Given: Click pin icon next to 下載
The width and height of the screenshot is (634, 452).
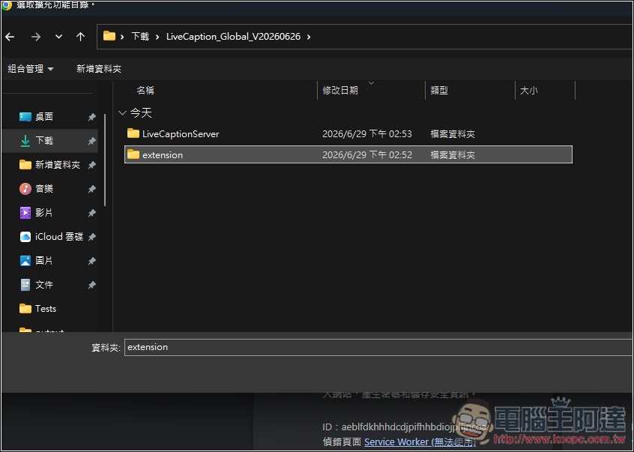Looking at the screenshot, I should (91, 141).
